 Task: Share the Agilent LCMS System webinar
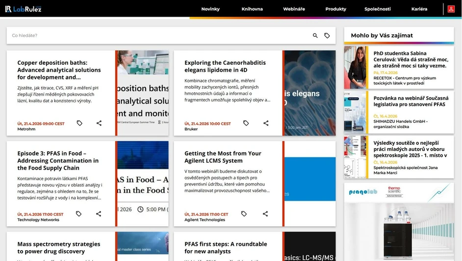pyautogui.click(x=265, y=214)
